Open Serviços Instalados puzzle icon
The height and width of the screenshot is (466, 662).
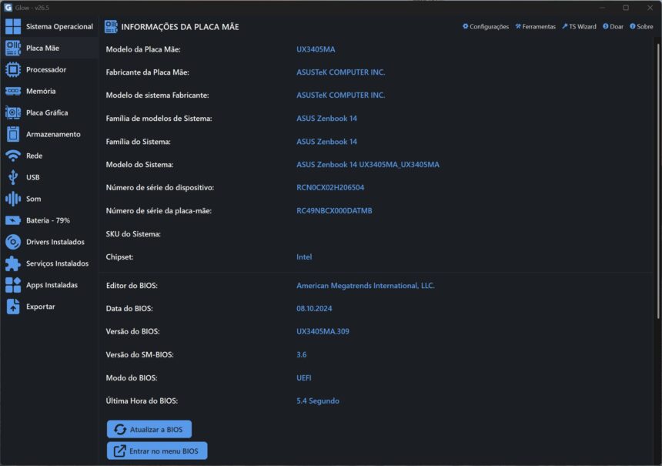click(x=13, y=263)
